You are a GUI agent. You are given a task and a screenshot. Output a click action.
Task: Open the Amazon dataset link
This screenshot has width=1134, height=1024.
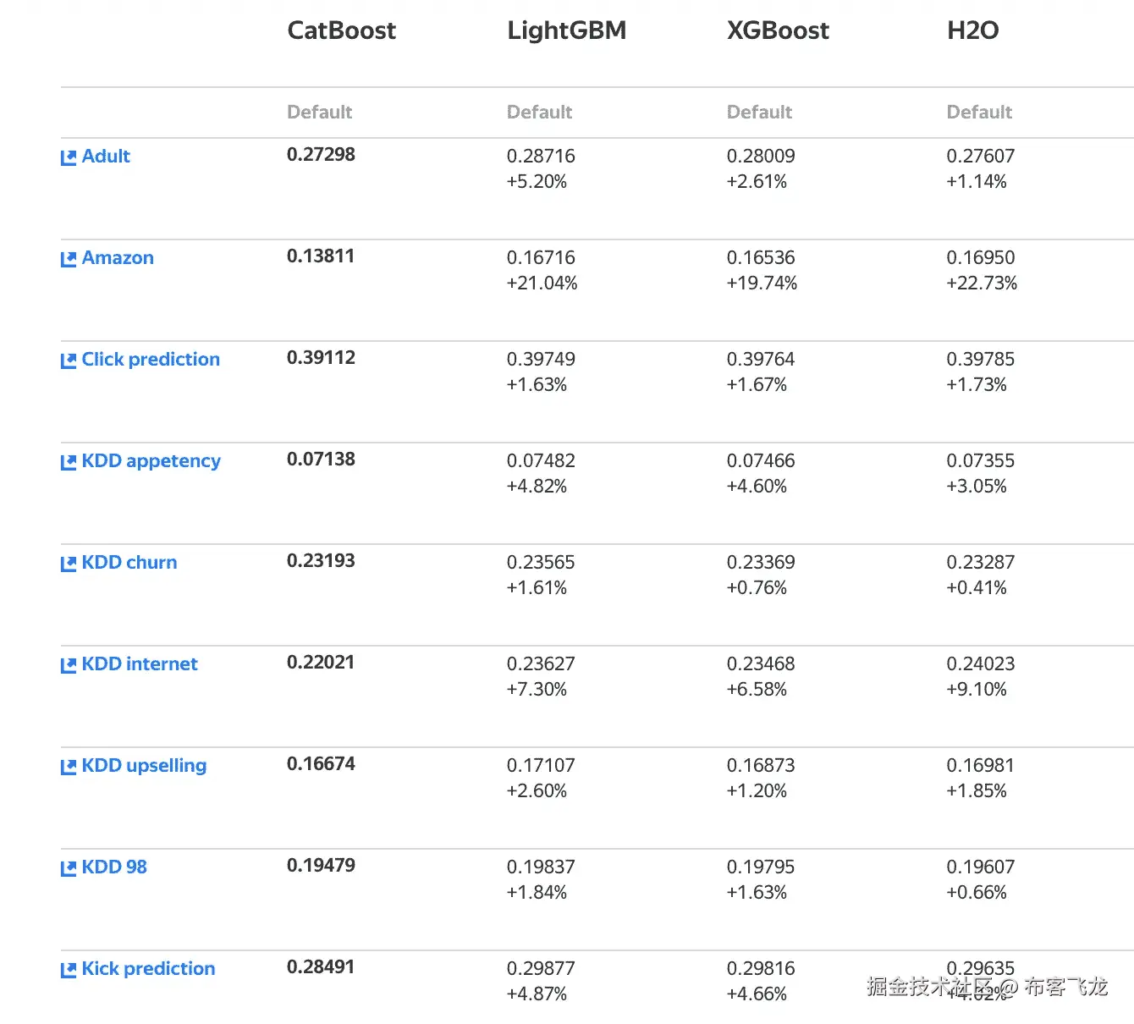click(118, 258)
